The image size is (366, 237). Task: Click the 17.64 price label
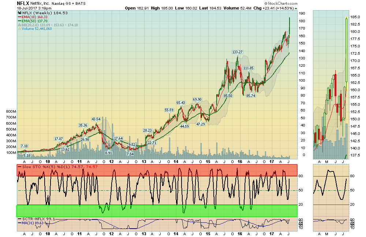pyautogui.click(x=118, y=139)
